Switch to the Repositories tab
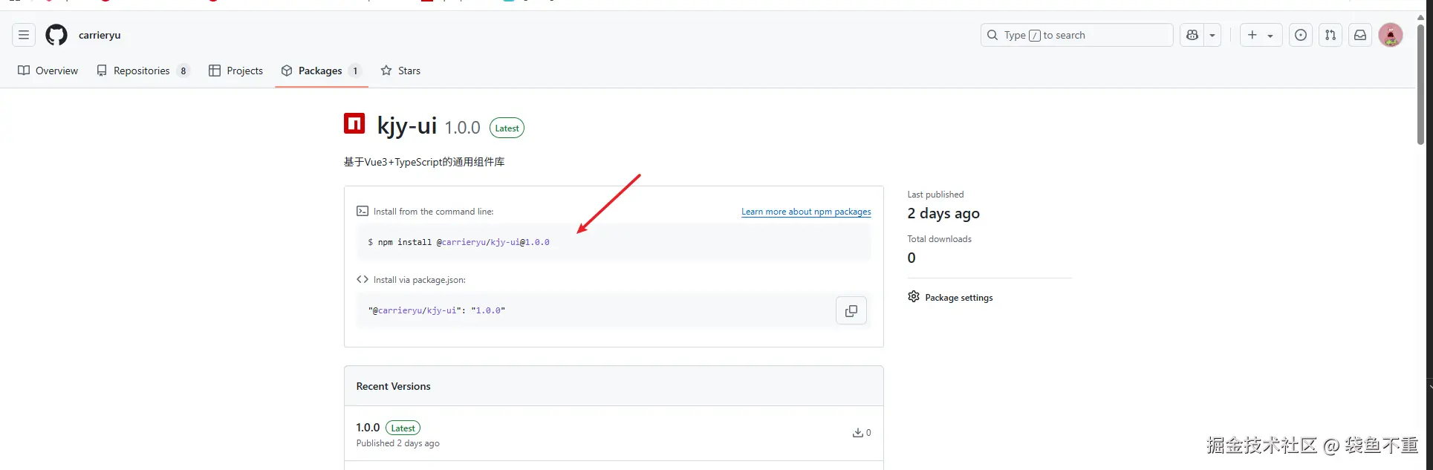Viewport: 1433px width, 470px height. 143,71
